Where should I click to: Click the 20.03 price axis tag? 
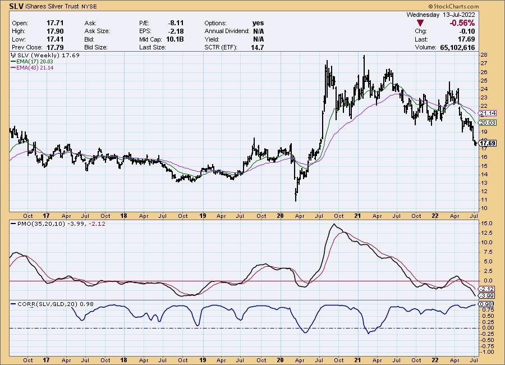tap(488, 122)
